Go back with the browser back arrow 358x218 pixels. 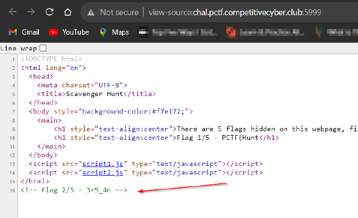[x=12, y=12]
